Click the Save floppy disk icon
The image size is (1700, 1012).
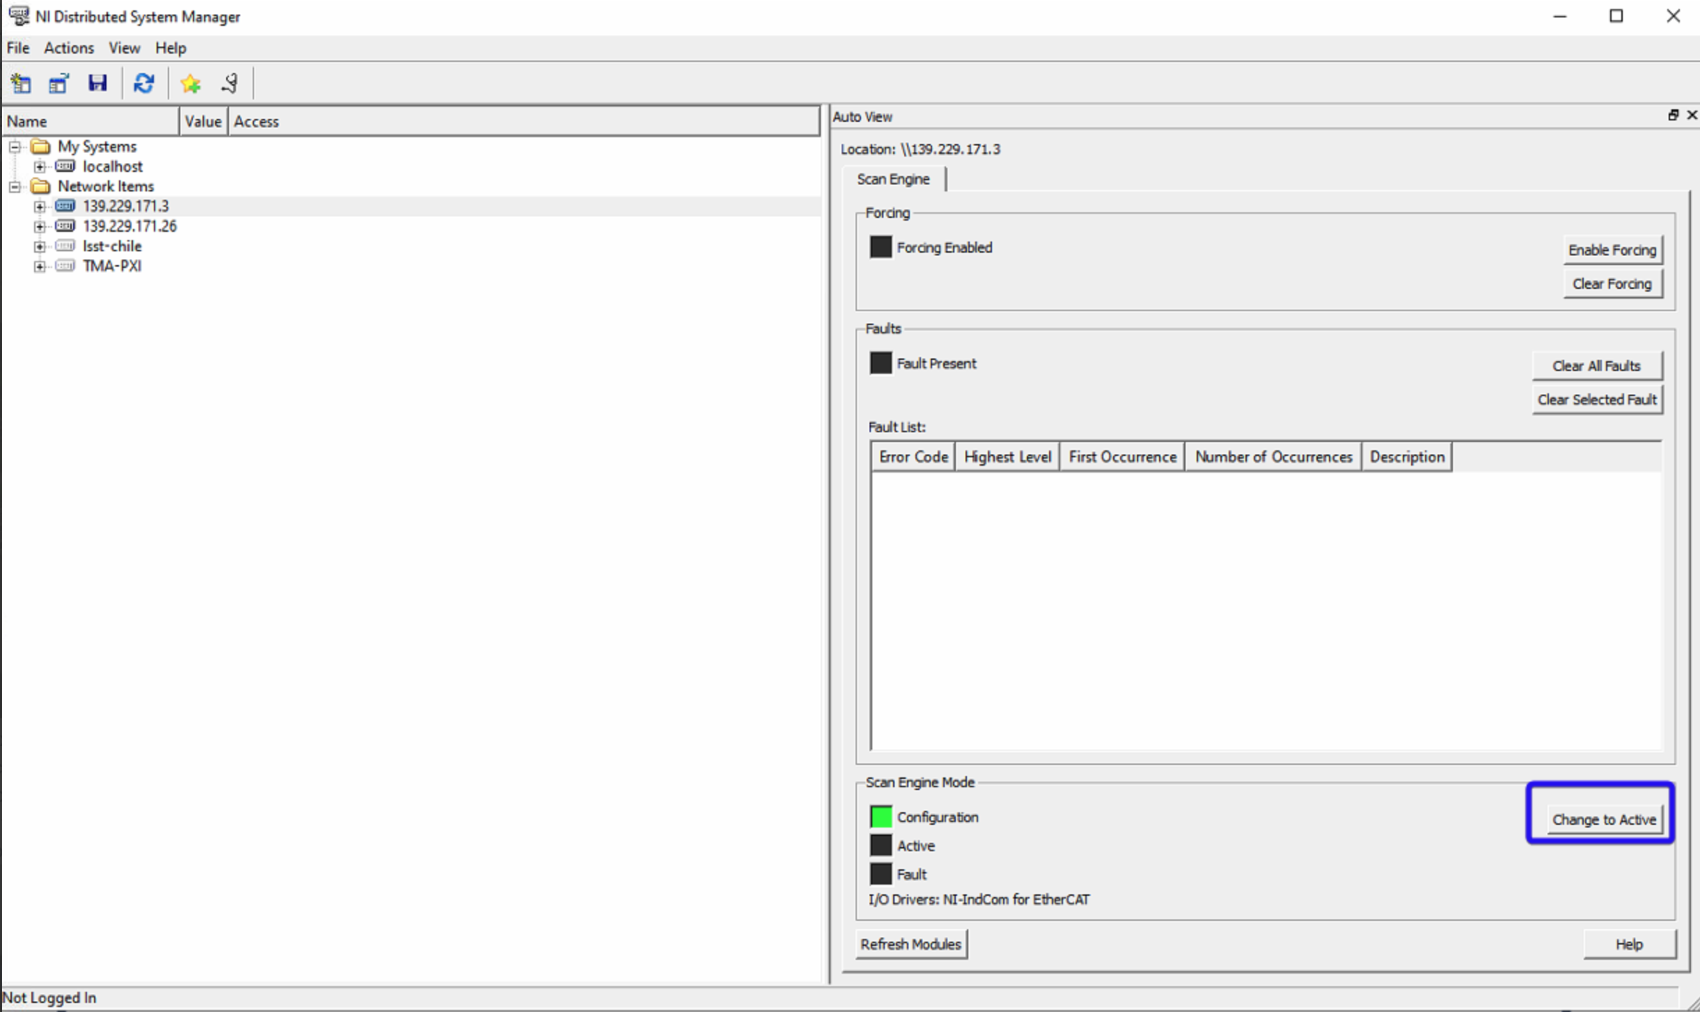tap(97, 84)
